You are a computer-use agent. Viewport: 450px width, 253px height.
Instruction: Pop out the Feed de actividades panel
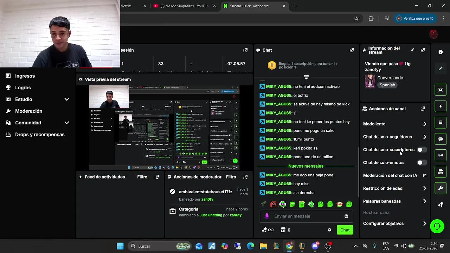tap(157, 177)
